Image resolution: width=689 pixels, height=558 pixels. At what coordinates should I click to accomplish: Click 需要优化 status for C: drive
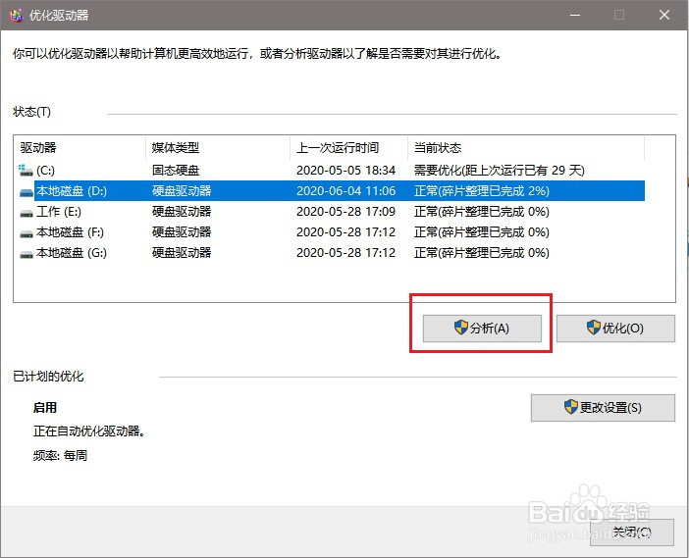click(x=500, y=170)
